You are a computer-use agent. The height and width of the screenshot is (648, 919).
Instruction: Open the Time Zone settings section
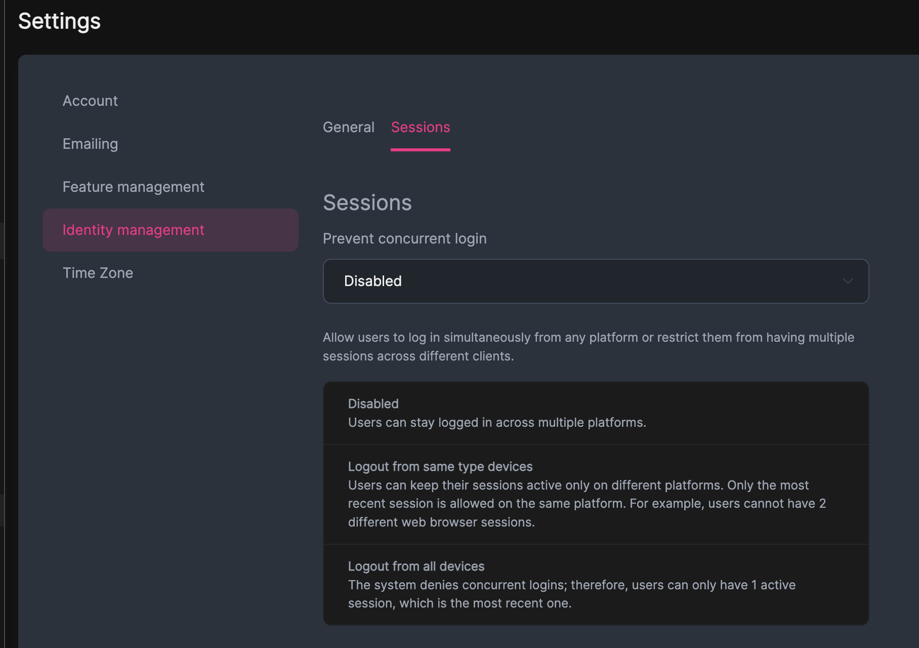(x=98, y=273)
